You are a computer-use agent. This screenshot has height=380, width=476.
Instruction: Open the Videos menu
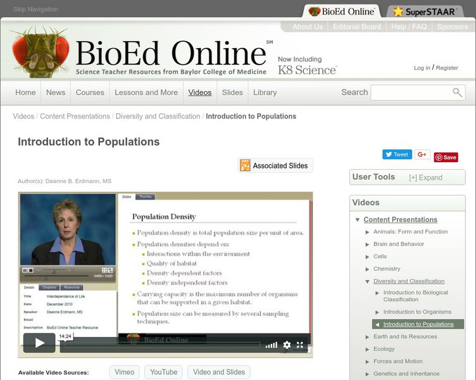200,92
